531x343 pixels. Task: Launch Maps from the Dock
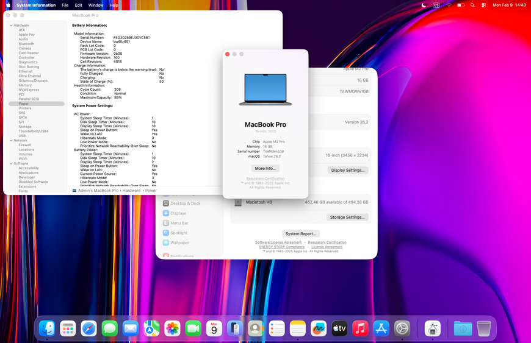[151, 328]
